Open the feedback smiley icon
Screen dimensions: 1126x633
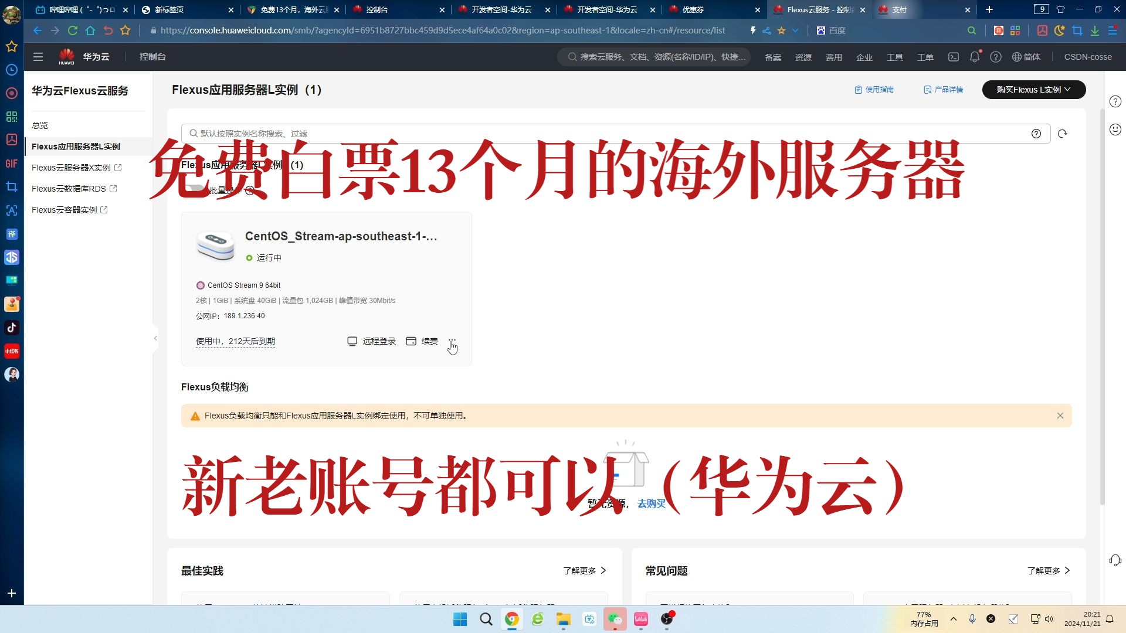click(1115, 130)
